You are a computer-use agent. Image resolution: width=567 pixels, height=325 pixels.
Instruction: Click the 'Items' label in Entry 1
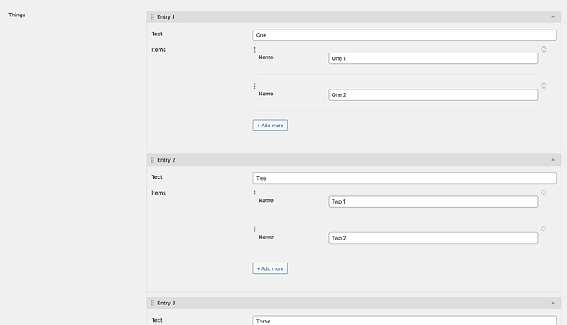tap(159, 50)
